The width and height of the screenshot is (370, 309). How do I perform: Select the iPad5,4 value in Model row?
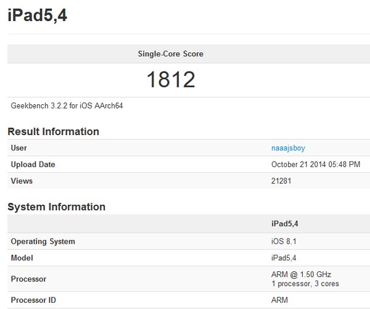(x=286, y=258)
